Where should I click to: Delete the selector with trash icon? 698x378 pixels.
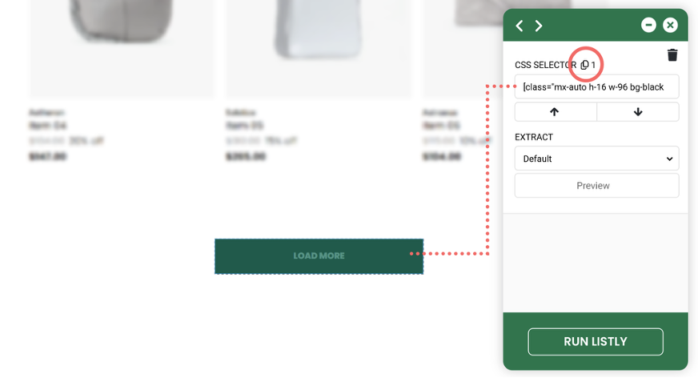point(672,54)
